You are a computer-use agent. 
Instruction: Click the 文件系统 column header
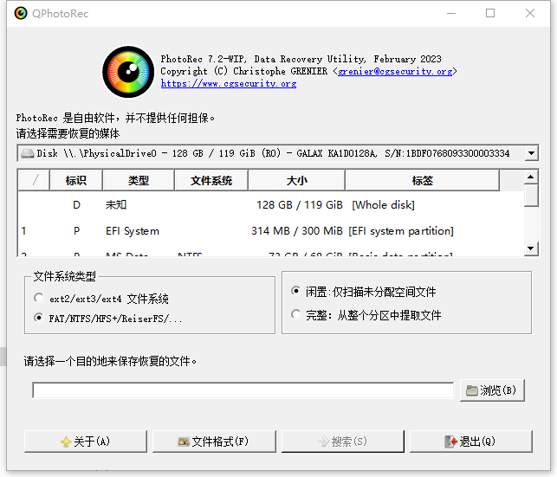pos(210,180)
